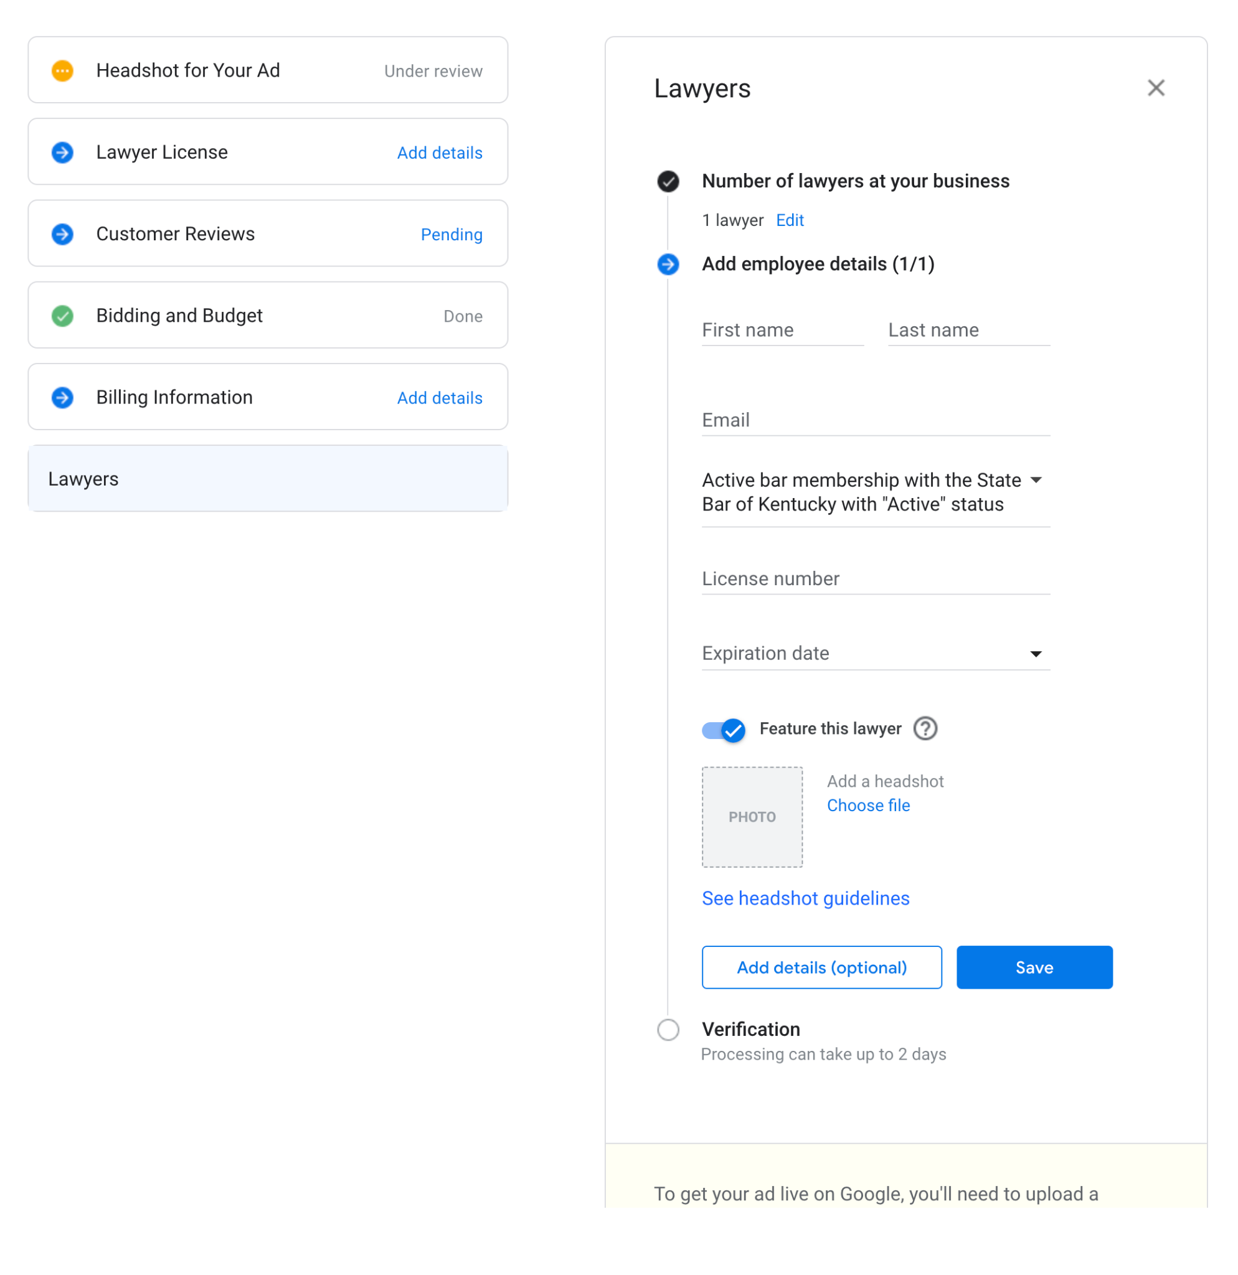Click the black checkmark step icon for Number of lawyers
Viewport: 1238px width, 1275px height.
point(668,181)
